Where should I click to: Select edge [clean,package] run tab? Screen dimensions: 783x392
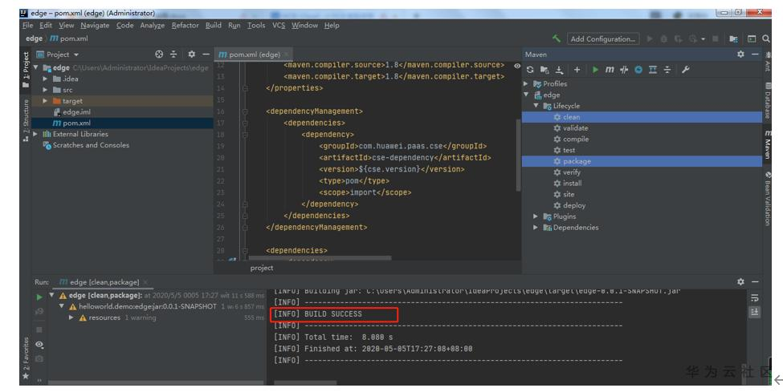(x=104, y=282)
